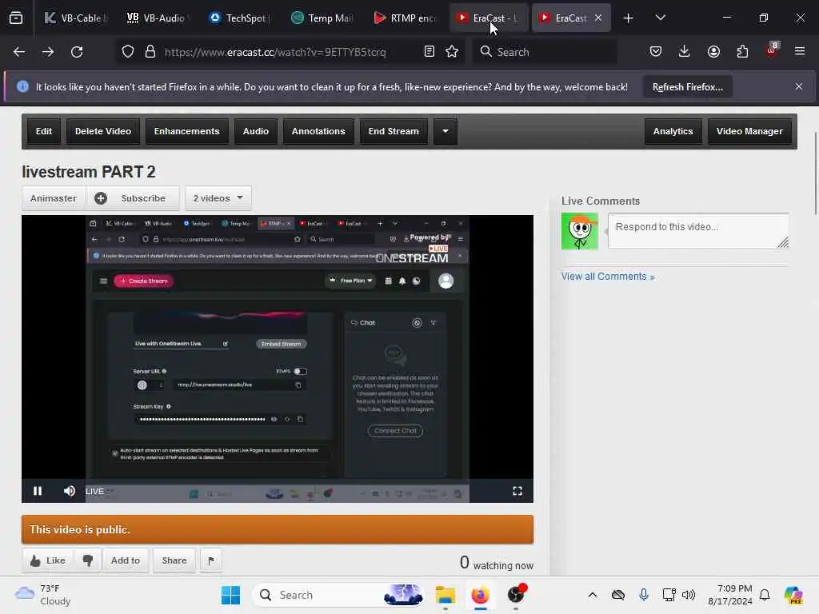The width and height of the screenshot is (819, 614).
Task: List all tabs dropdown arrow
Action: point(661,18)
